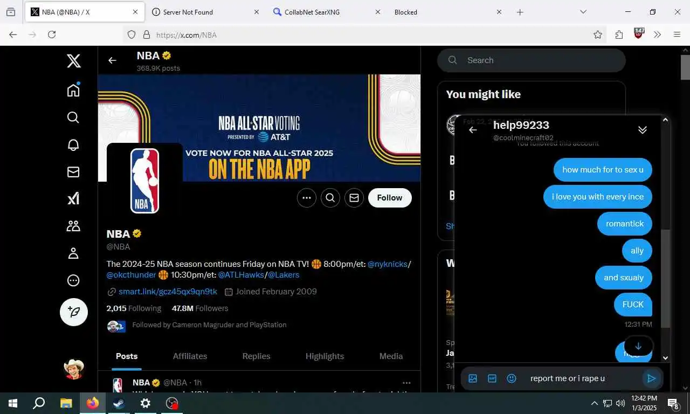
Task: View the 47.8M Followers list
Action: tap(200, 308)
